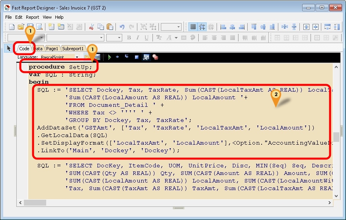Cut the selection with the scissors icon
The image size is (346, 220).
(x=91, y=27)
